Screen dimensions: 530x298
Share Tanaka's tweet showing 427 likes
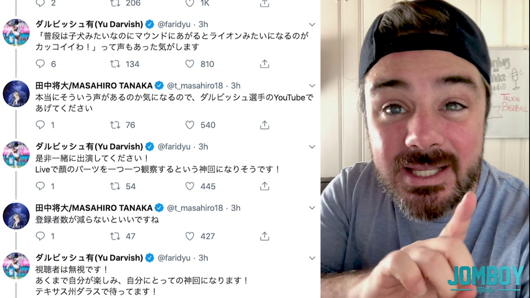pyautogui.click(x=265, y=236)
